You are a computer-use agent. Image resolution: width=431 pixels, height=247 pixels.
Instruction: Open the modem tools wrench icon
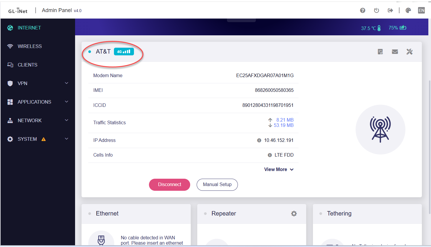pyautogui.click(x=410, y=52)
